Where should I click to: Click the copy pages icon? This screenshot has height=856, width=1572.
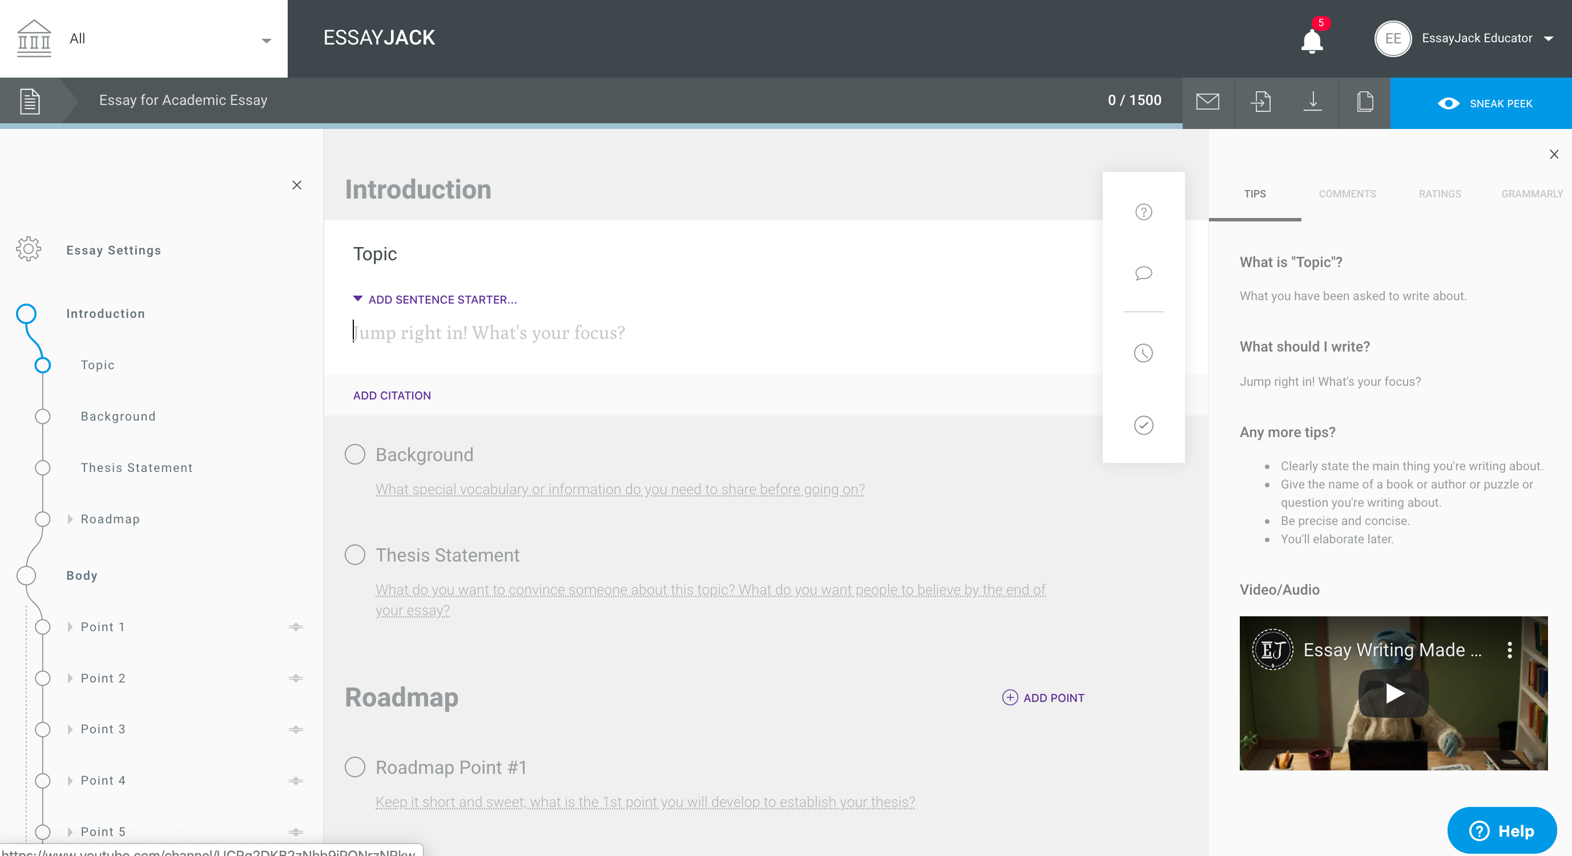coord(1365,101)
